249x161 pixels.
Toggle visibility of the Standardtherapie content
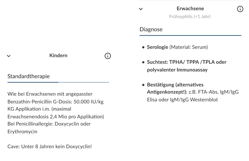(x=9, y=56)
